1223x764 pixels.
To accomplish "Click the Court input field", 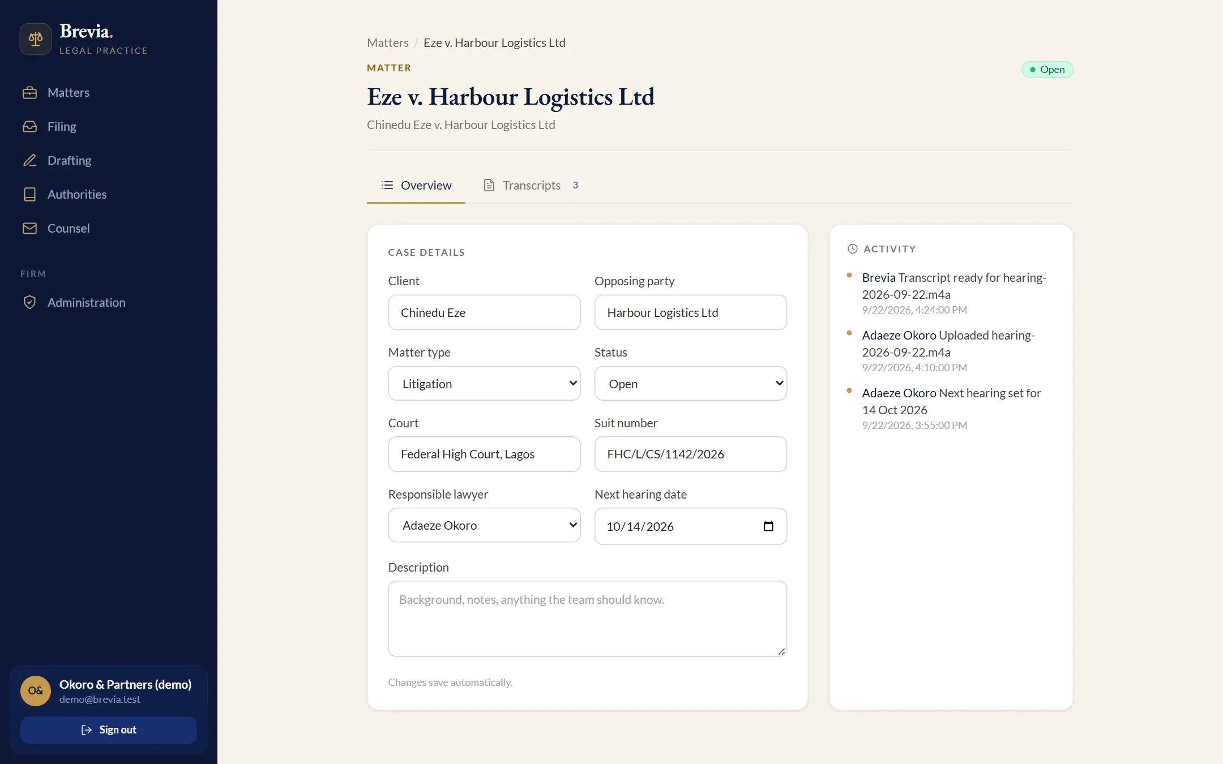I will coord(484,454).
